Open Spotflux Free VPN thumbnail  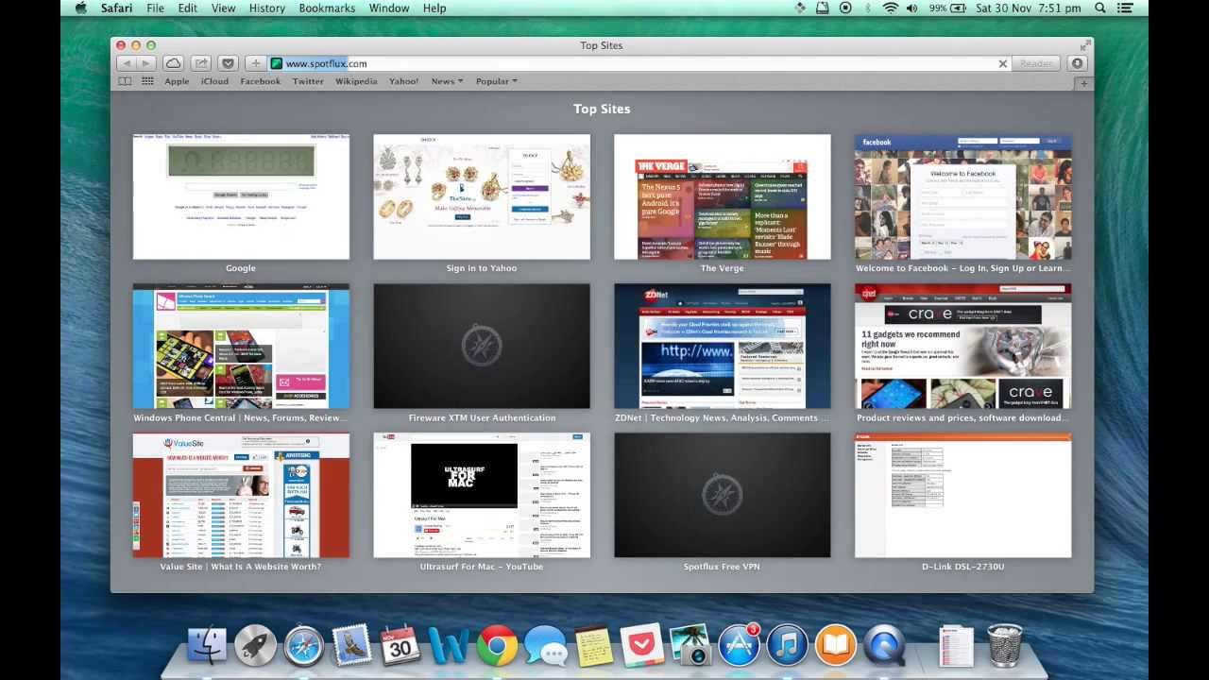click(x=723, y=495)
